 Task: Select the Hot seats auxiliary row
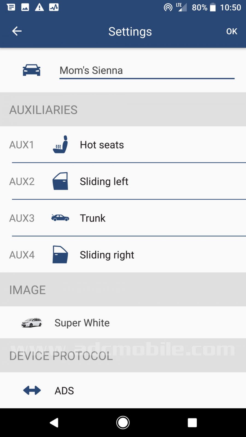coord(123,145)
